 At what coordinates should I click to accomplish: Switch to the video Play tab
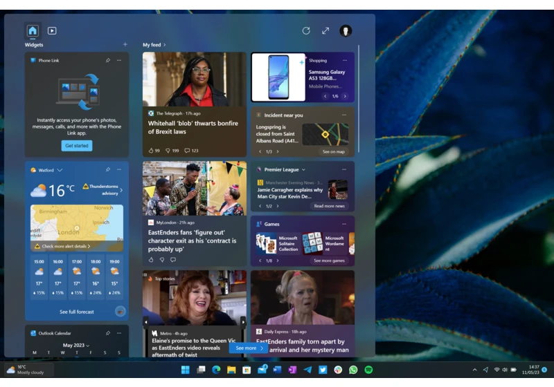coord(52,31)
